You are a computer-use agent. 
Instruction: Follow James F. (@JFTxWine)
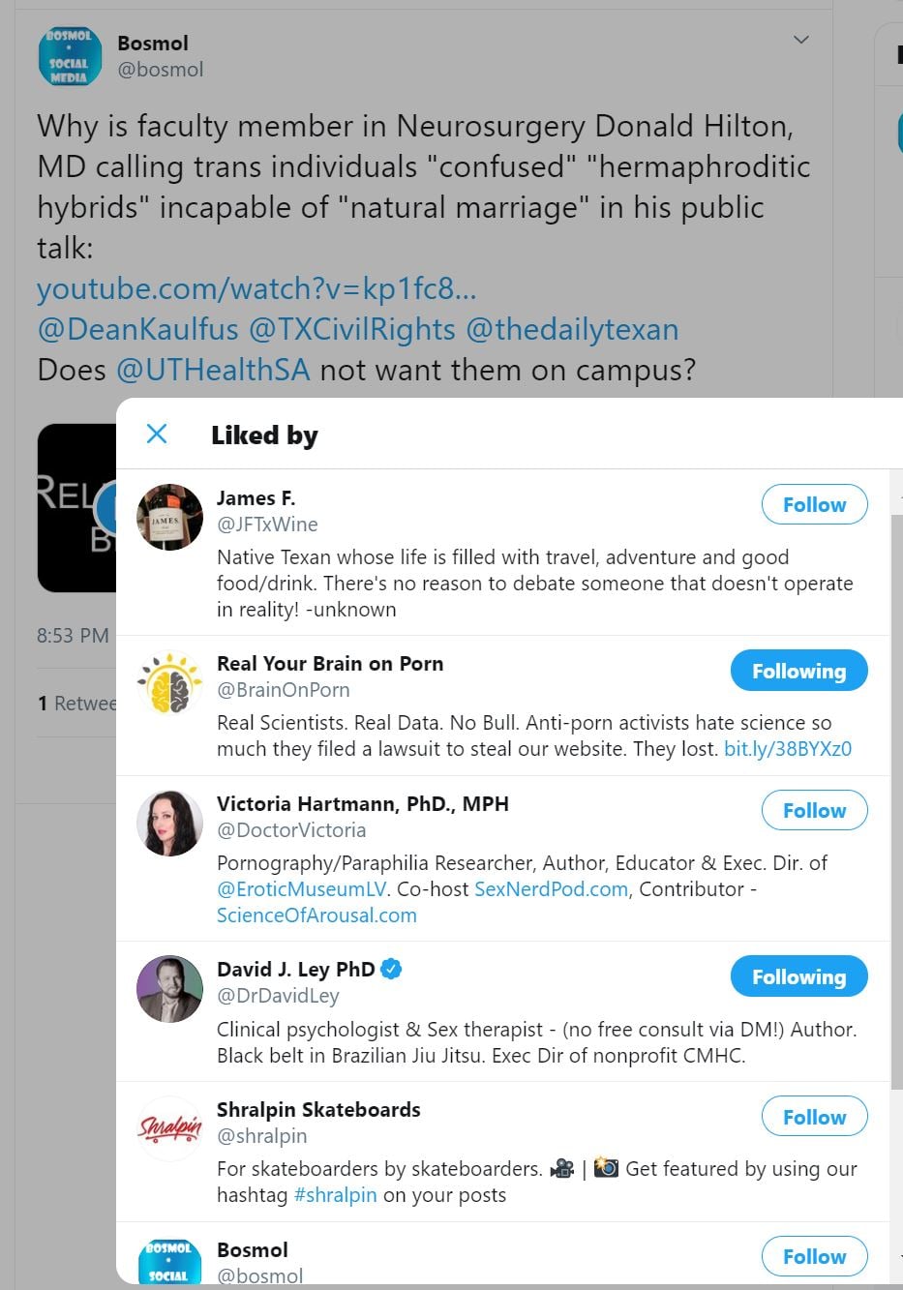[814, 504]
